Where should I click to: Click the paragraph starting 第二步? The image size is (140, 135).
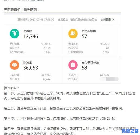coord(64,109)
